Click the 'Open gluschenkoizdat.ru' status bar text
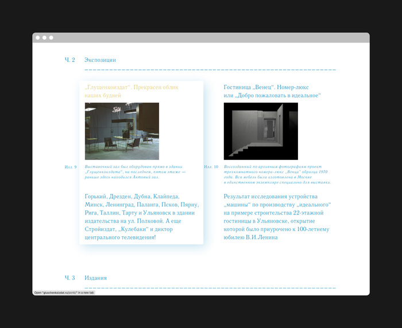402x328 pixels. [x=64, y=292]
